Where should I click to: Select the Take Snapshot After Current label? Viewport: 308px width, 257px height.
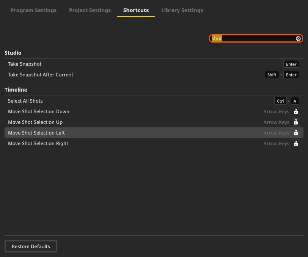[x=41, y=75]
